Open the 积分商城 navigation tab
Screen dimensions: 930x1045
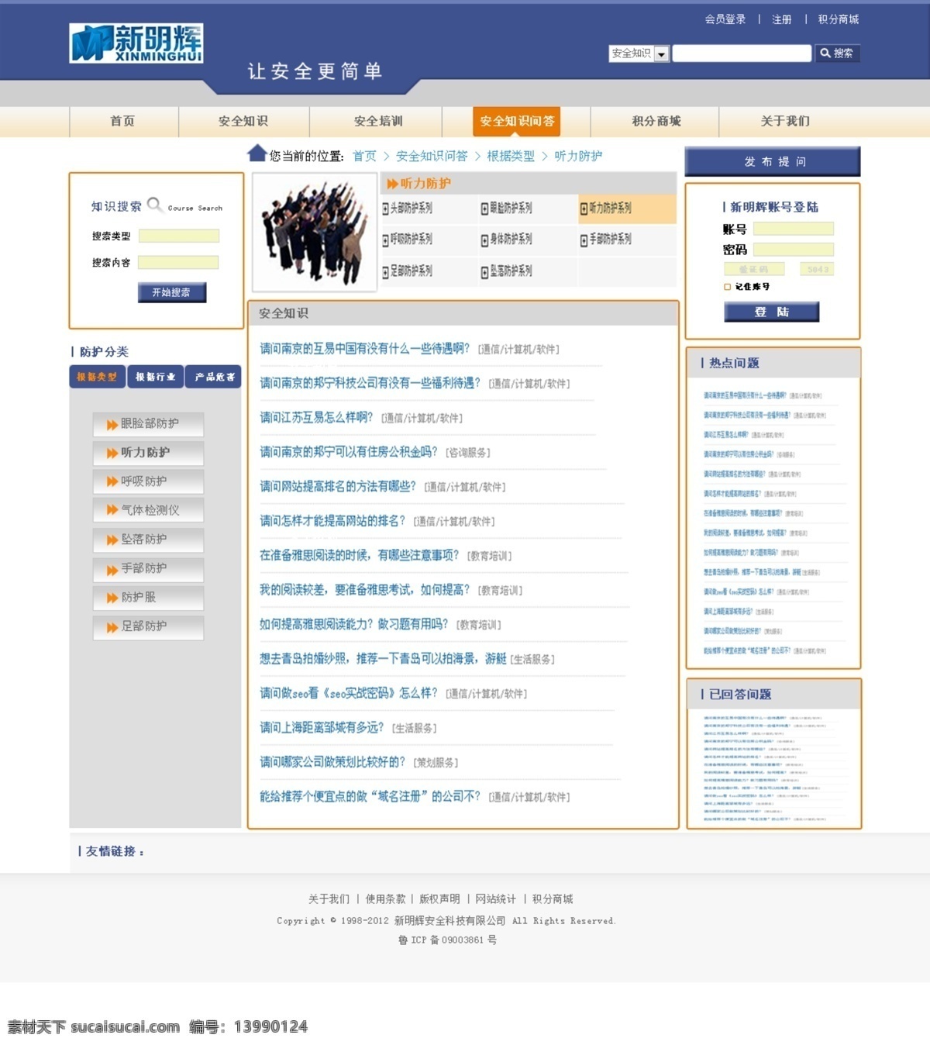click(x=656, y=122)
